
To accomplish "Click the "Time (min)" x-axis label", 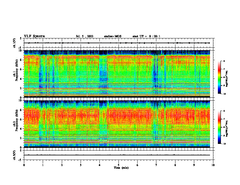I will coord(121,168).
